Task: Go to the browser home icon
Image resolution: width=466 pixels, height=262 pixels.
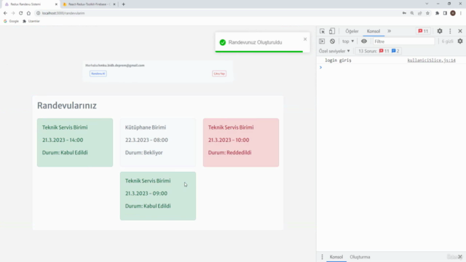Action: tap(28, 13)
